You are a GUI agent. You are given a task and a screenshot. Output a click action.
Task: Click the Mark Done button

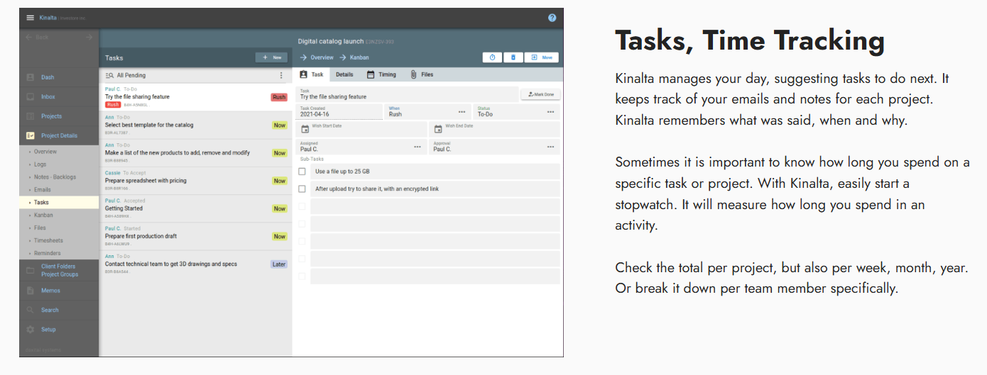[540, 94]
